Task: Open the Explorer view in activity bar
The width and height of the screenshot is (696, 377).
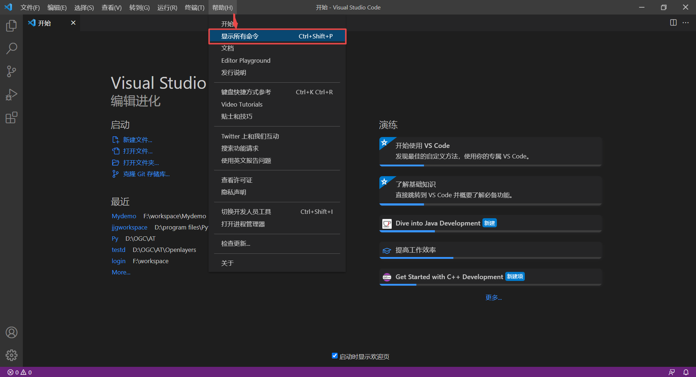Action: coord(11,25)
